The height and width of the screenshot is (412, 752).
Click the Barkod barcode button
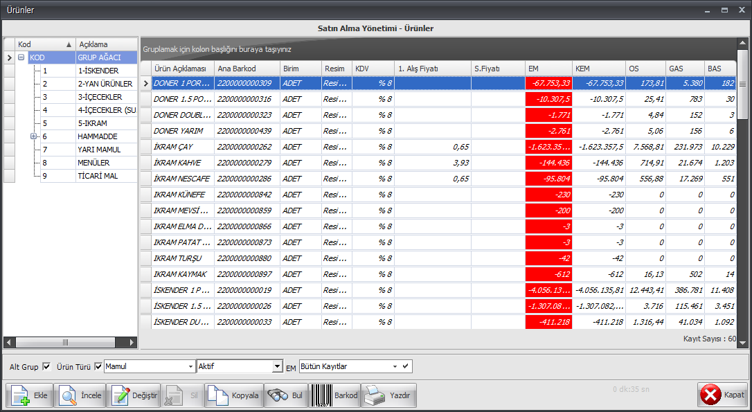[x=334, y=395]
